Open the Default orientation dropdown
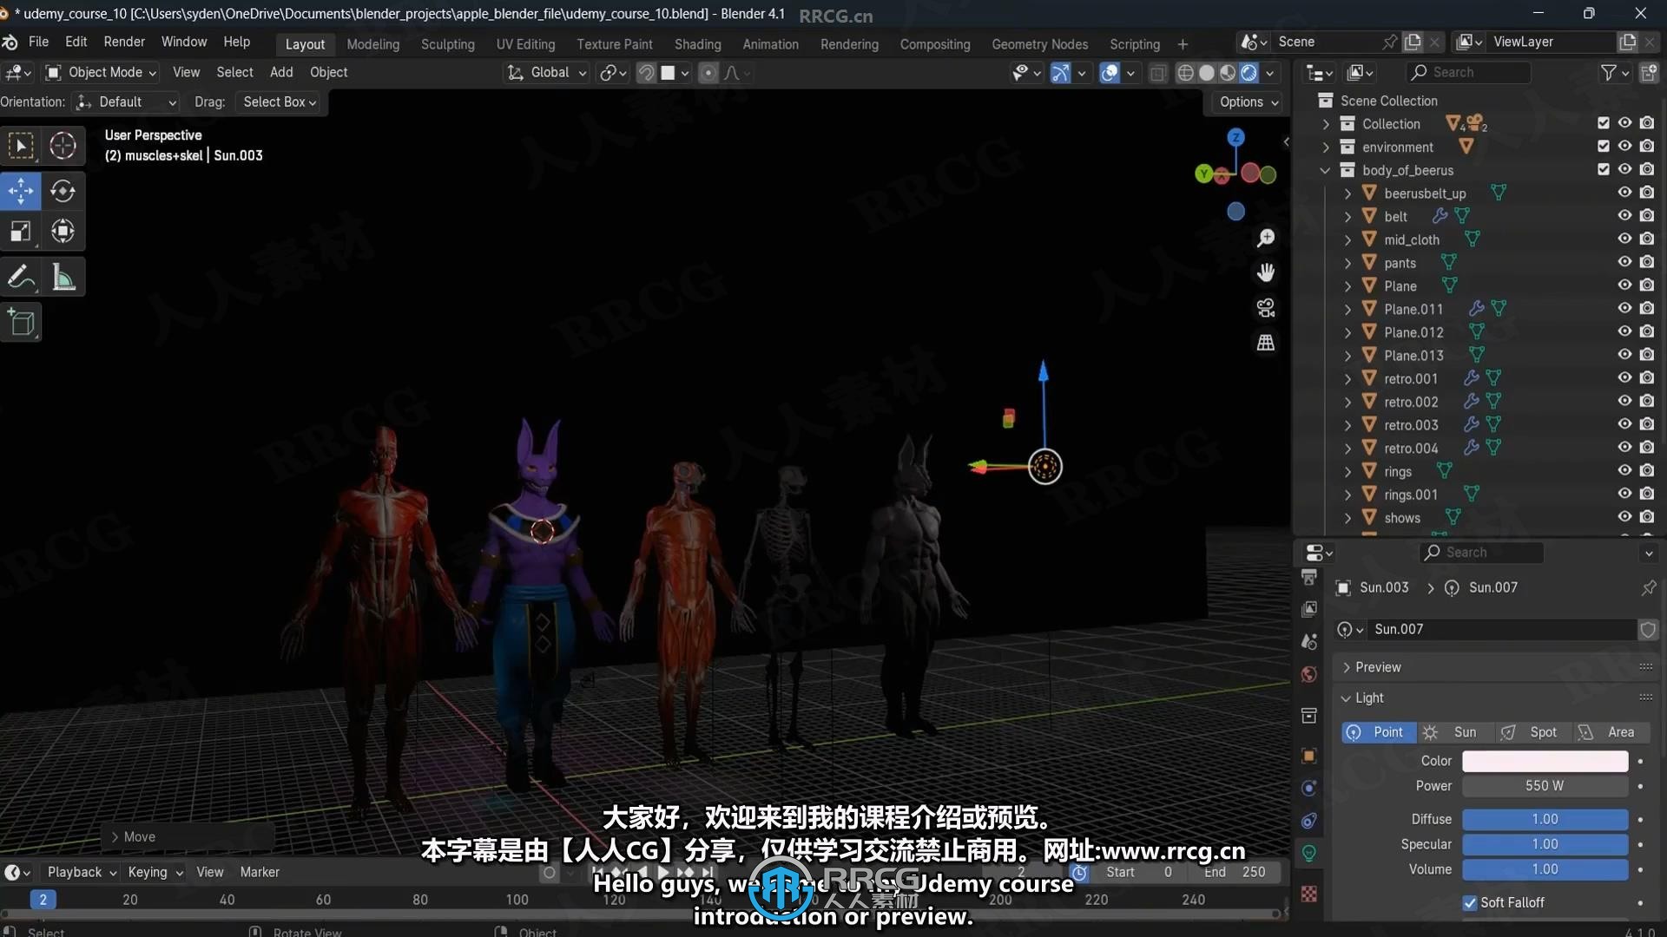The width and height of the screenshot is (1667, 937). 126,102
